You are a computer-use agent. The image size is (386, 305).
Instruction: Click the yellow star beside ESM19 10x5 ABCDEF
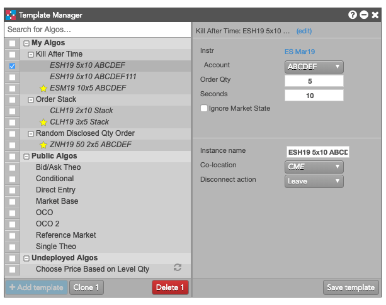click(x=43, y=88)
